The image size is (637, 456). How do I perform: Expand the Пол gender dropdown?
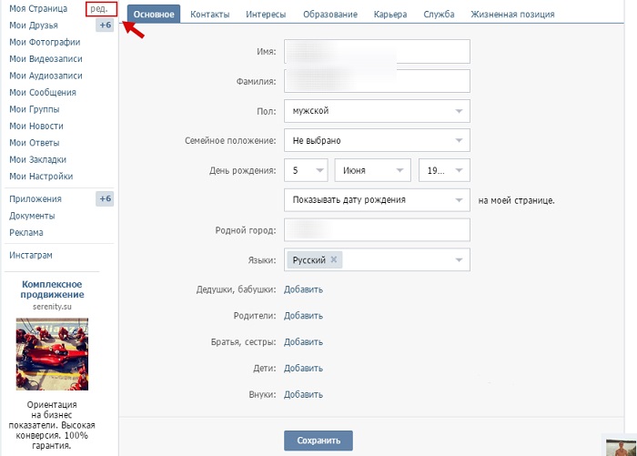pyautogui.click(x=377, y=111)
